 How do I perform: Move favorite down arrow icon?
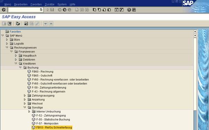click(45, 24)
